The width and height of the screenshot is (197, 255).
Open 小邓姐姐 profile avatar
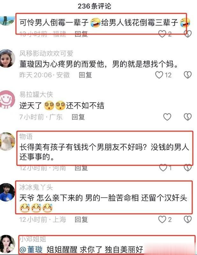[x=7, y=244]
